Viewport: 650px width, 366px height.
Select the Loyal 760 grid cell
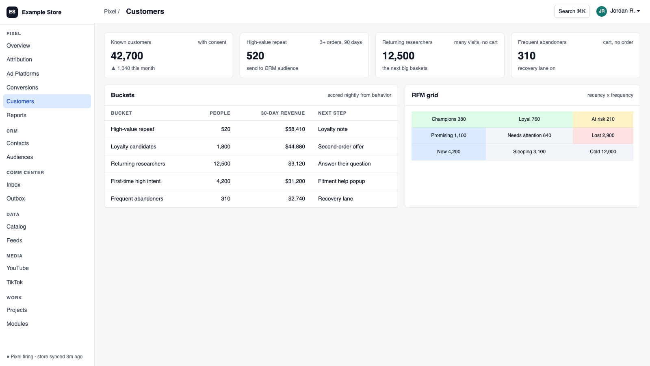pos(529,119)
